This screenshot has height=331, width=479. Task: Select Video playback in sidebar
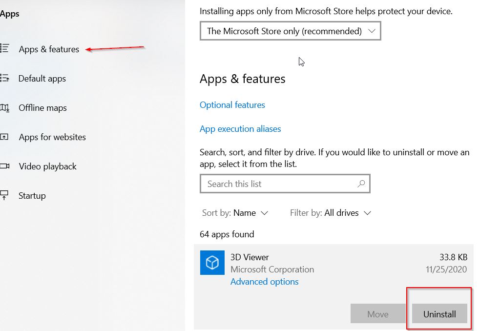click(x=48, y=166)
